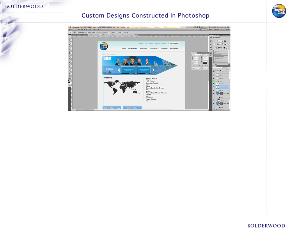
Task: Expand the Levels Presets list
Action: tap(214, 51)
